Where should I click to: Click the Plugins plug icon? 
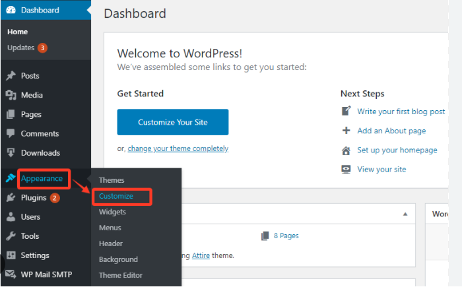(11, 197)
